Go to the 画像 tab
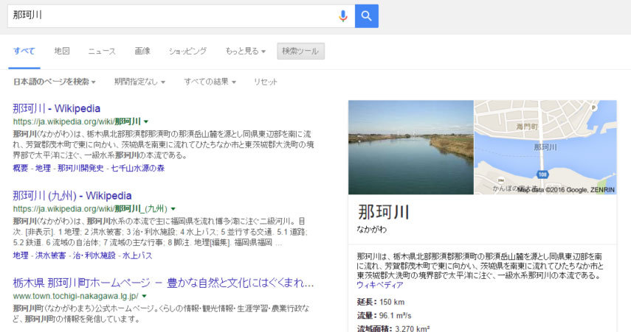 142,51
